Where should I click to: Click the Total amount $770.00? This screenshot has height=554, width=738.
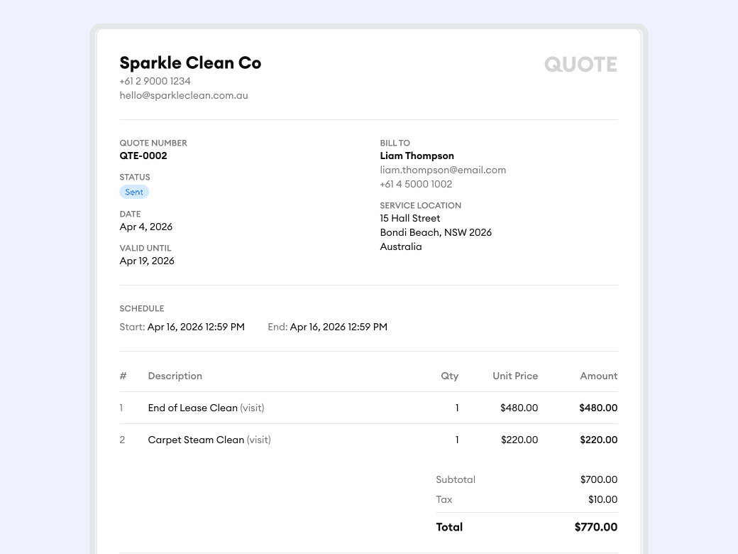[595, 527]
